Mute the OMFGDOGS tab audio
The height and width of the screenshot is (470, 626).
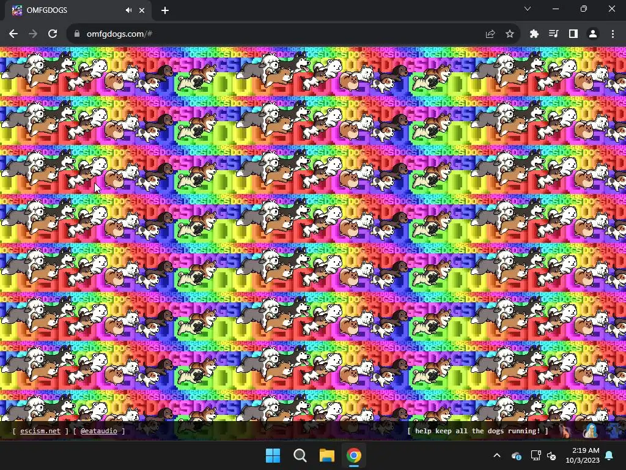128,10
